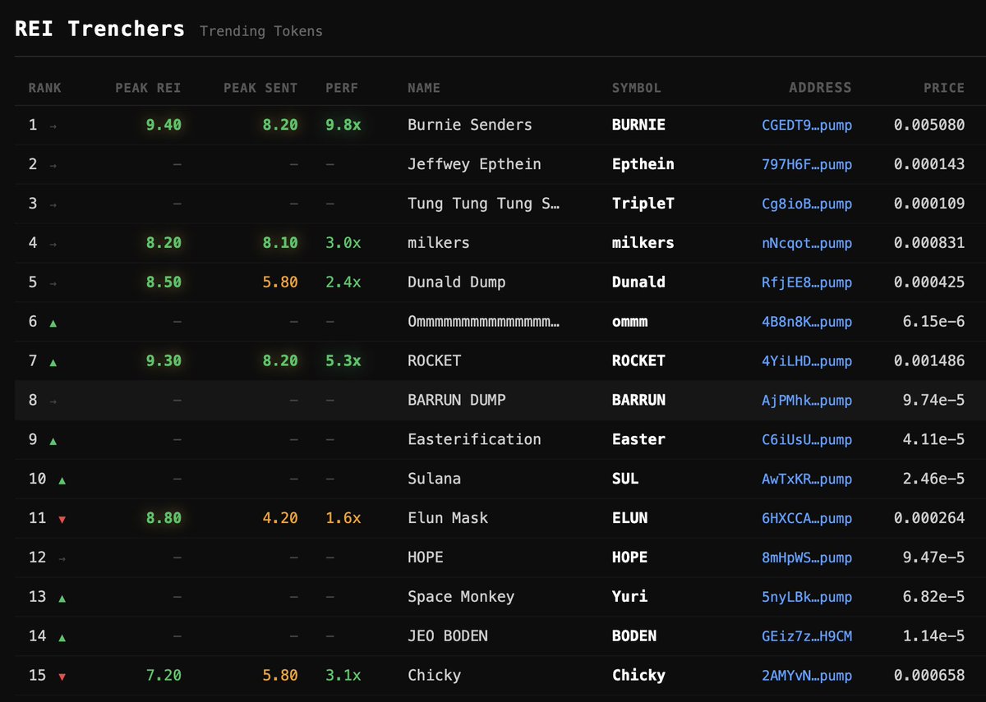Screen dimensions: 986x702
Task: Click the RANK column header
Action: (44, 88)
